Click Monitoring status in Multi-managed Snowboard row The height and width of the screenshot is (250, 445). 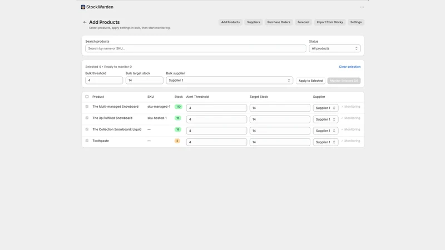(x=350, y=107)
